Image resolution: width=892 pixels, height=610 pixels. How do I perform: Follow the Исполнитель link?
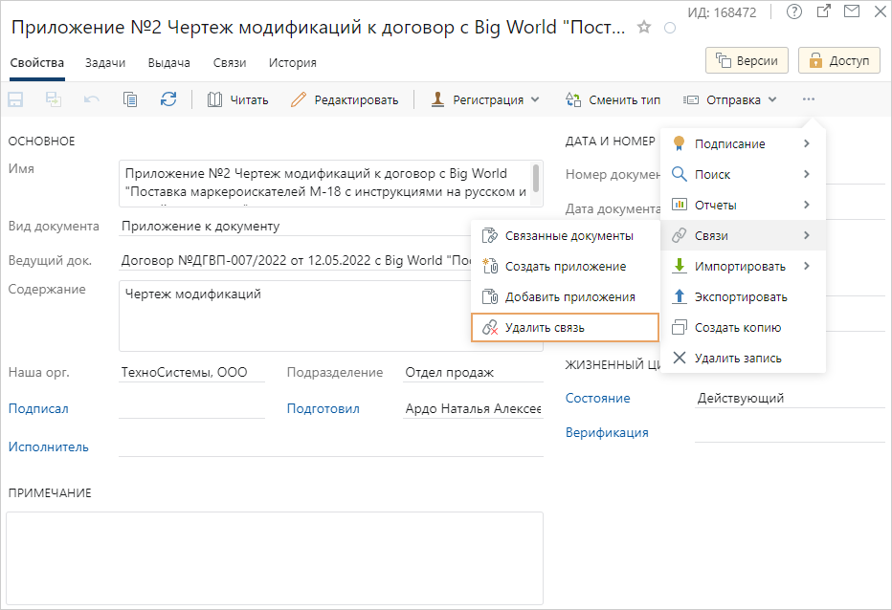tap(49, 447)
